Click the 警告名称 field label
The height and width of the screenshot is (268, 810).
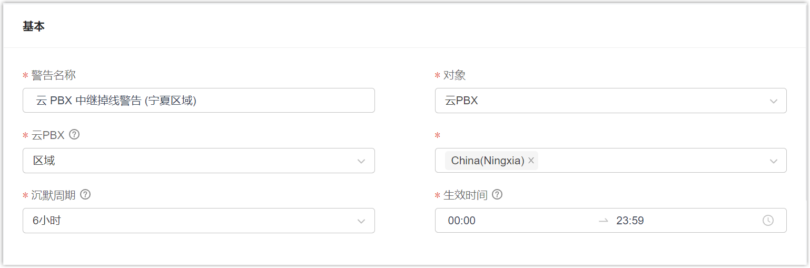53,75
